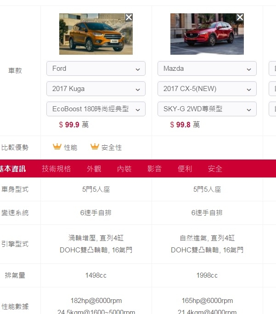276x314 pixels.
Task: Click the 性能 advantage label
Action: coord(71,148)
